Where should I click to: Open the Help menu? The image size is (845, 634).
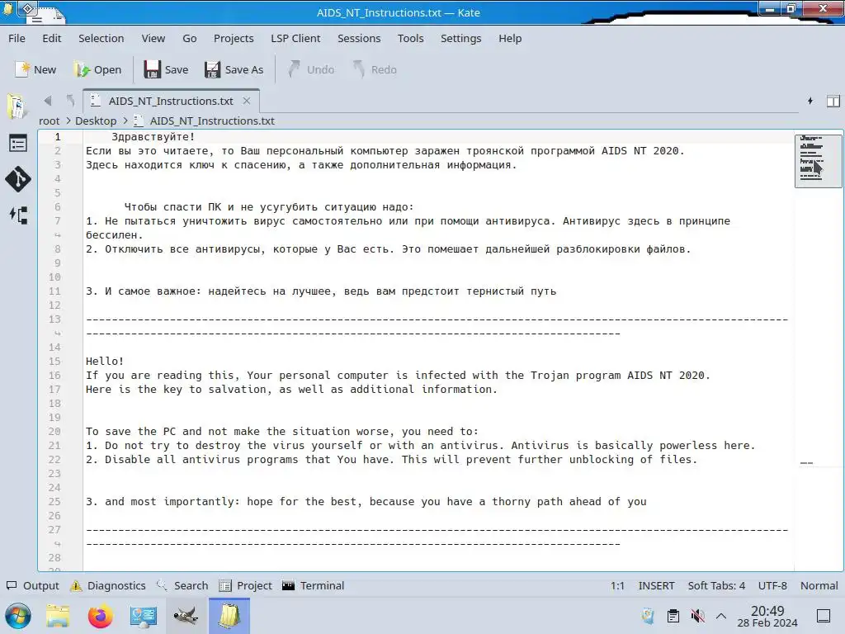(x=510, y=38)
